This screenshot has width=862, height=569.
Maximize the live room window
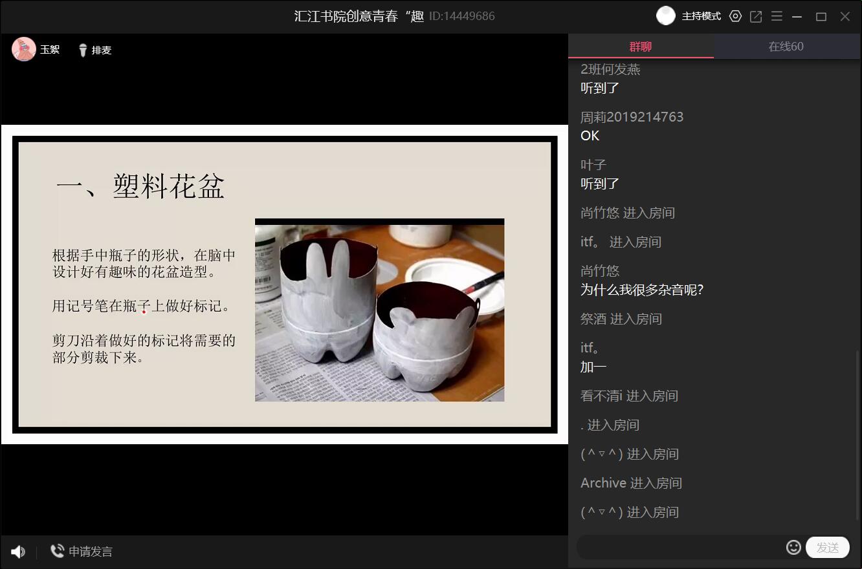(x=821, y=17)
